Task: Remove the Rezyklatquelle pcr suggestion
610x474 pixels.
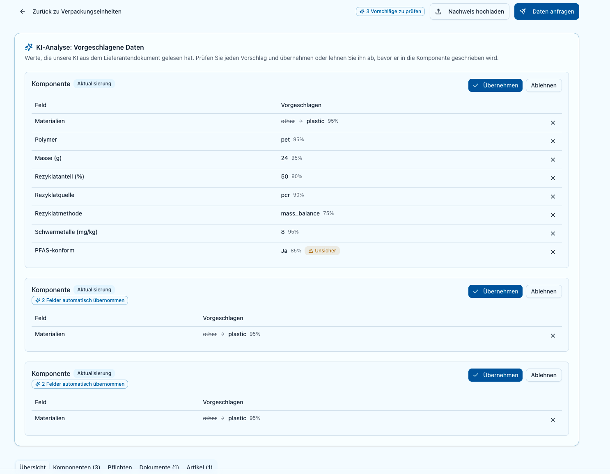Action: coord(553,197)
